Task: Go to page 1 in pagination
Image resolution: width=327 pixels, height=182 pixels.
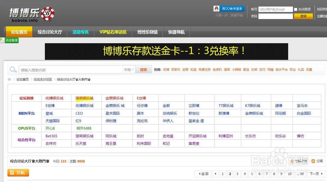Action: 222,173
